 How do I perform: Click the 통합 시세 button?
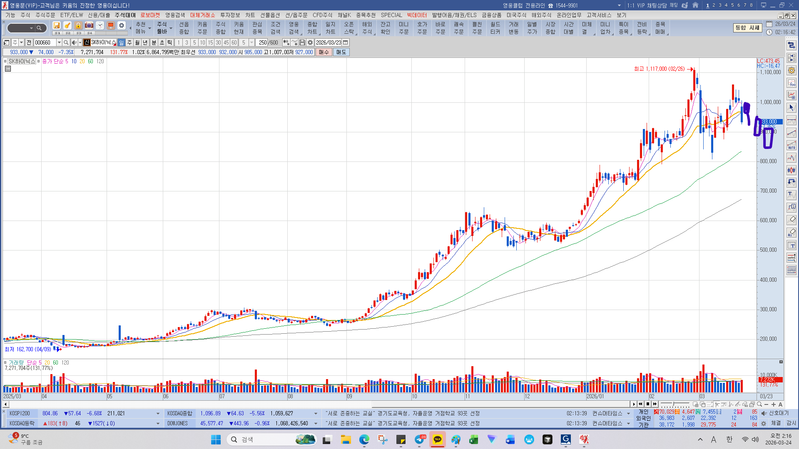pyautogui.click(x=747, y=28)
